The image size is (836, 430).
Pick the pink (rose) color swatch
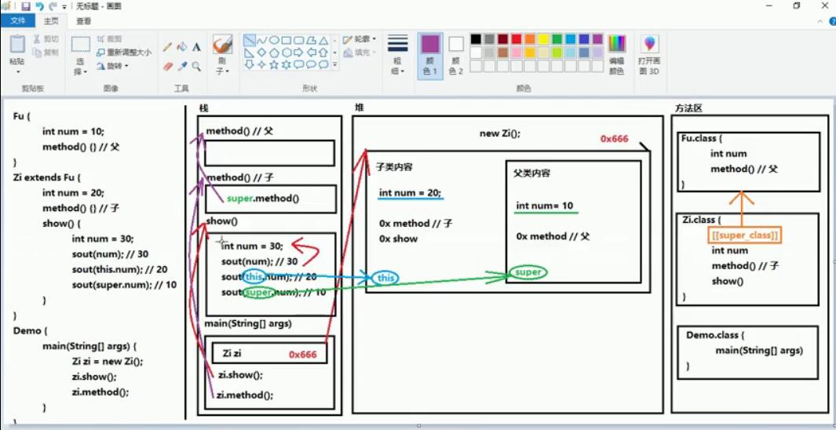[517, 53]
